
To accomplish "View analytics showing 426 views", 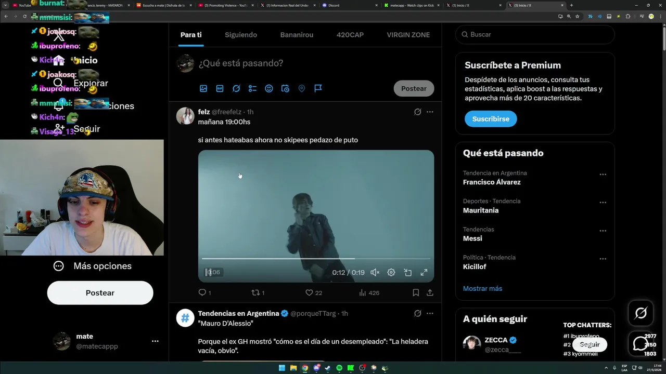I will (369, 293).
